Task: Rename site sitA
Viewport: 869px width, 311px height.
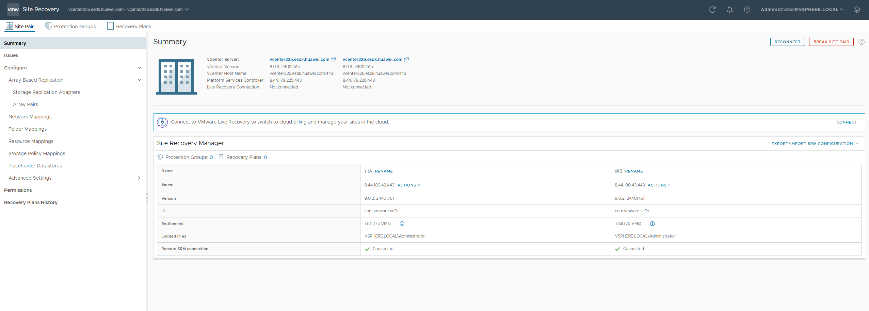Action: (x=384, y=171)
